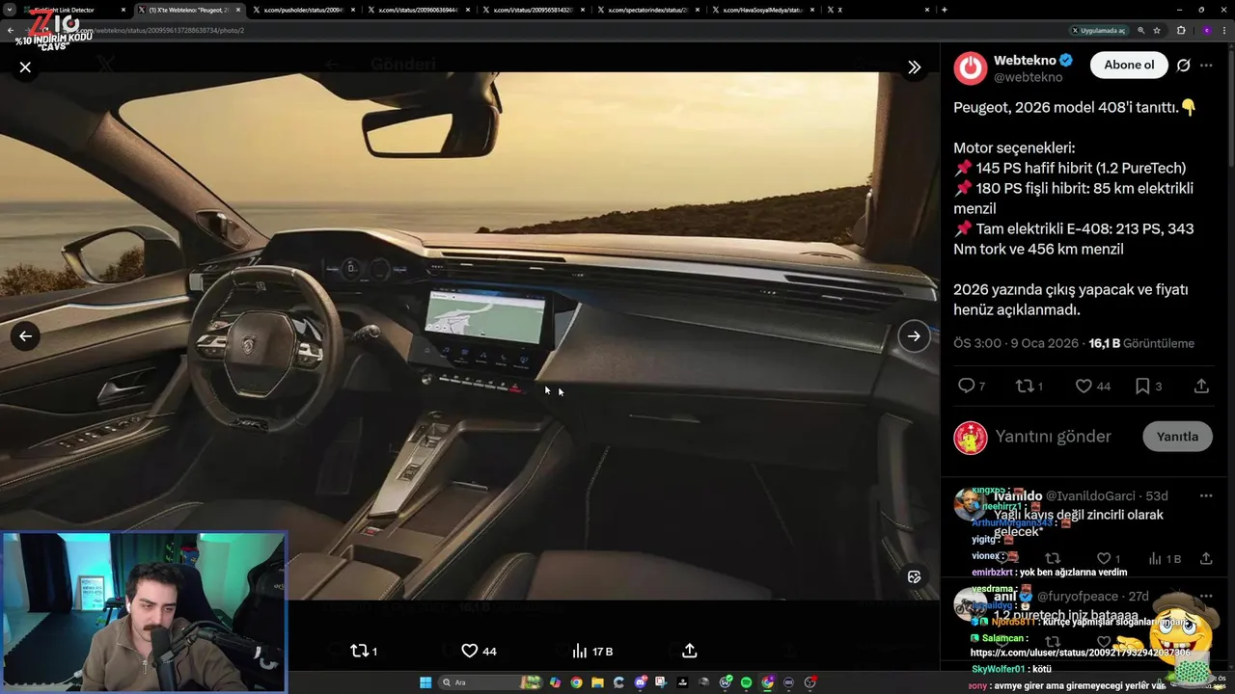
Task: Open the @webtekno handle
Action: 1028,77
